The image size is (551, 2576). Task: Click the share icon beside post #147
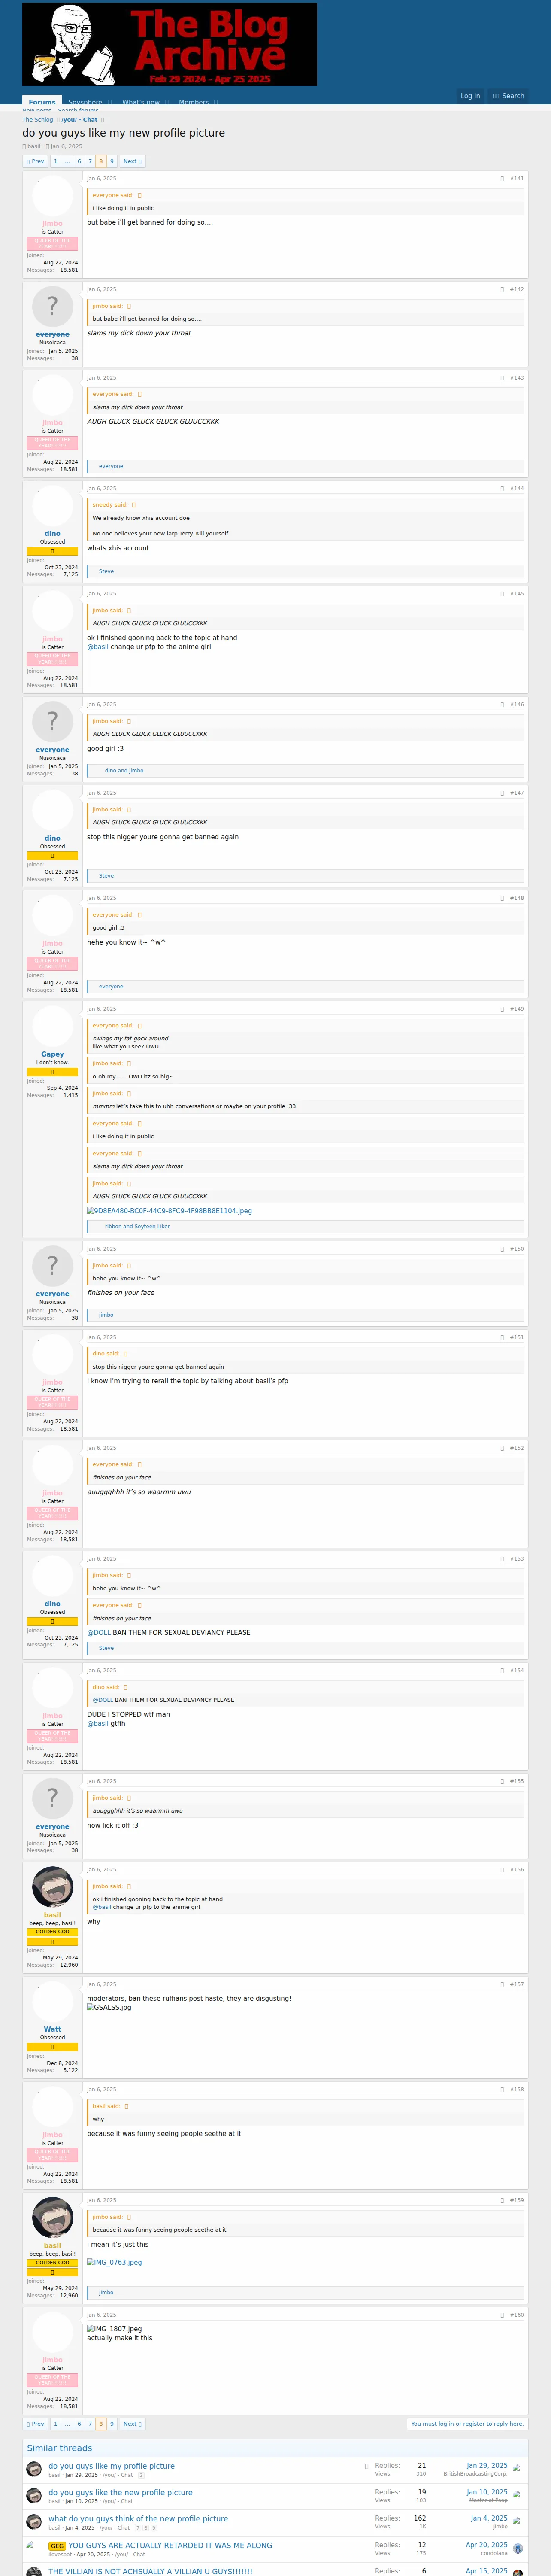pyautogui.click(x=502, y=793)
